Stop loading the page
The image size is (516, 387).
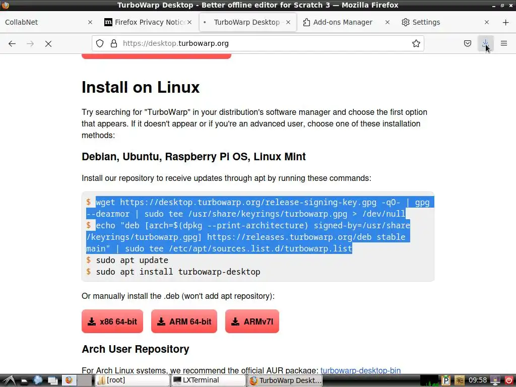coord(48,43)
